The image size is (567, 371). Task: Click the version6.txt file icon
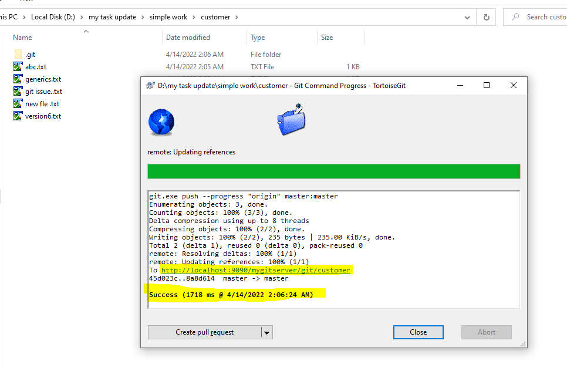(18, 116)
